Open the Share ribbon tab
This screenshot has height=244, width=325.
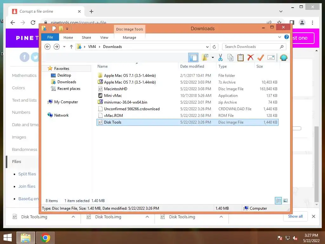click(86, 37)
